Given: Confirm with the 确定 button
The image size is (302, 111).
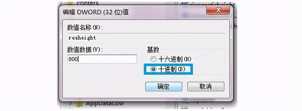Looking at the screenshot, I should pos(164,87).
